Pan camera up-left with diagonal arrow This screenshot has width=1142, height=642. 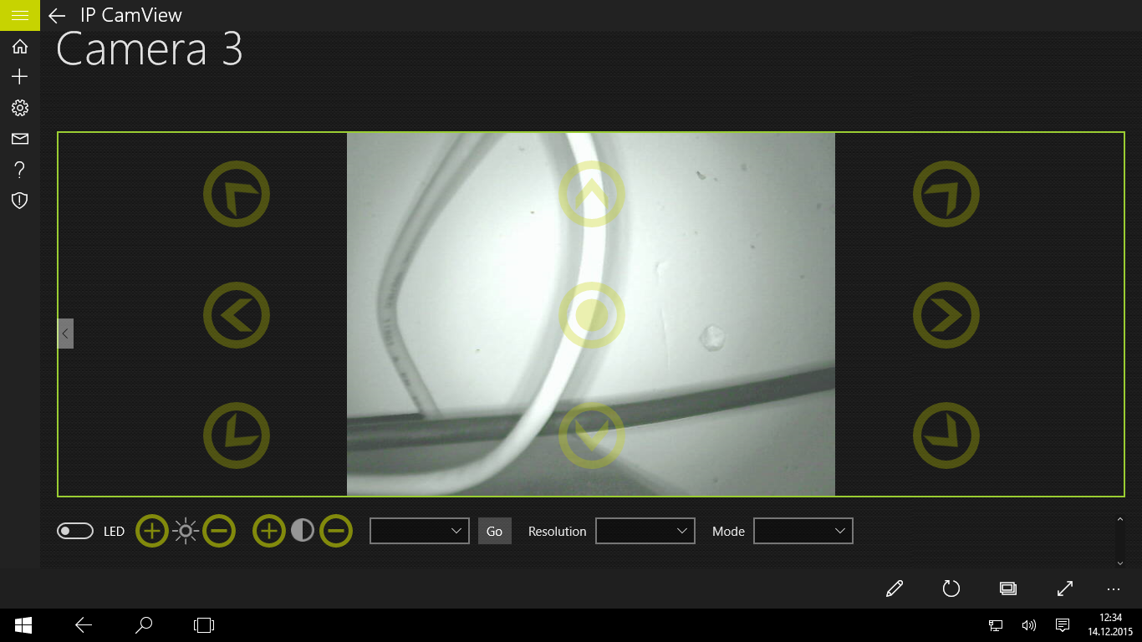pos(237,194)
